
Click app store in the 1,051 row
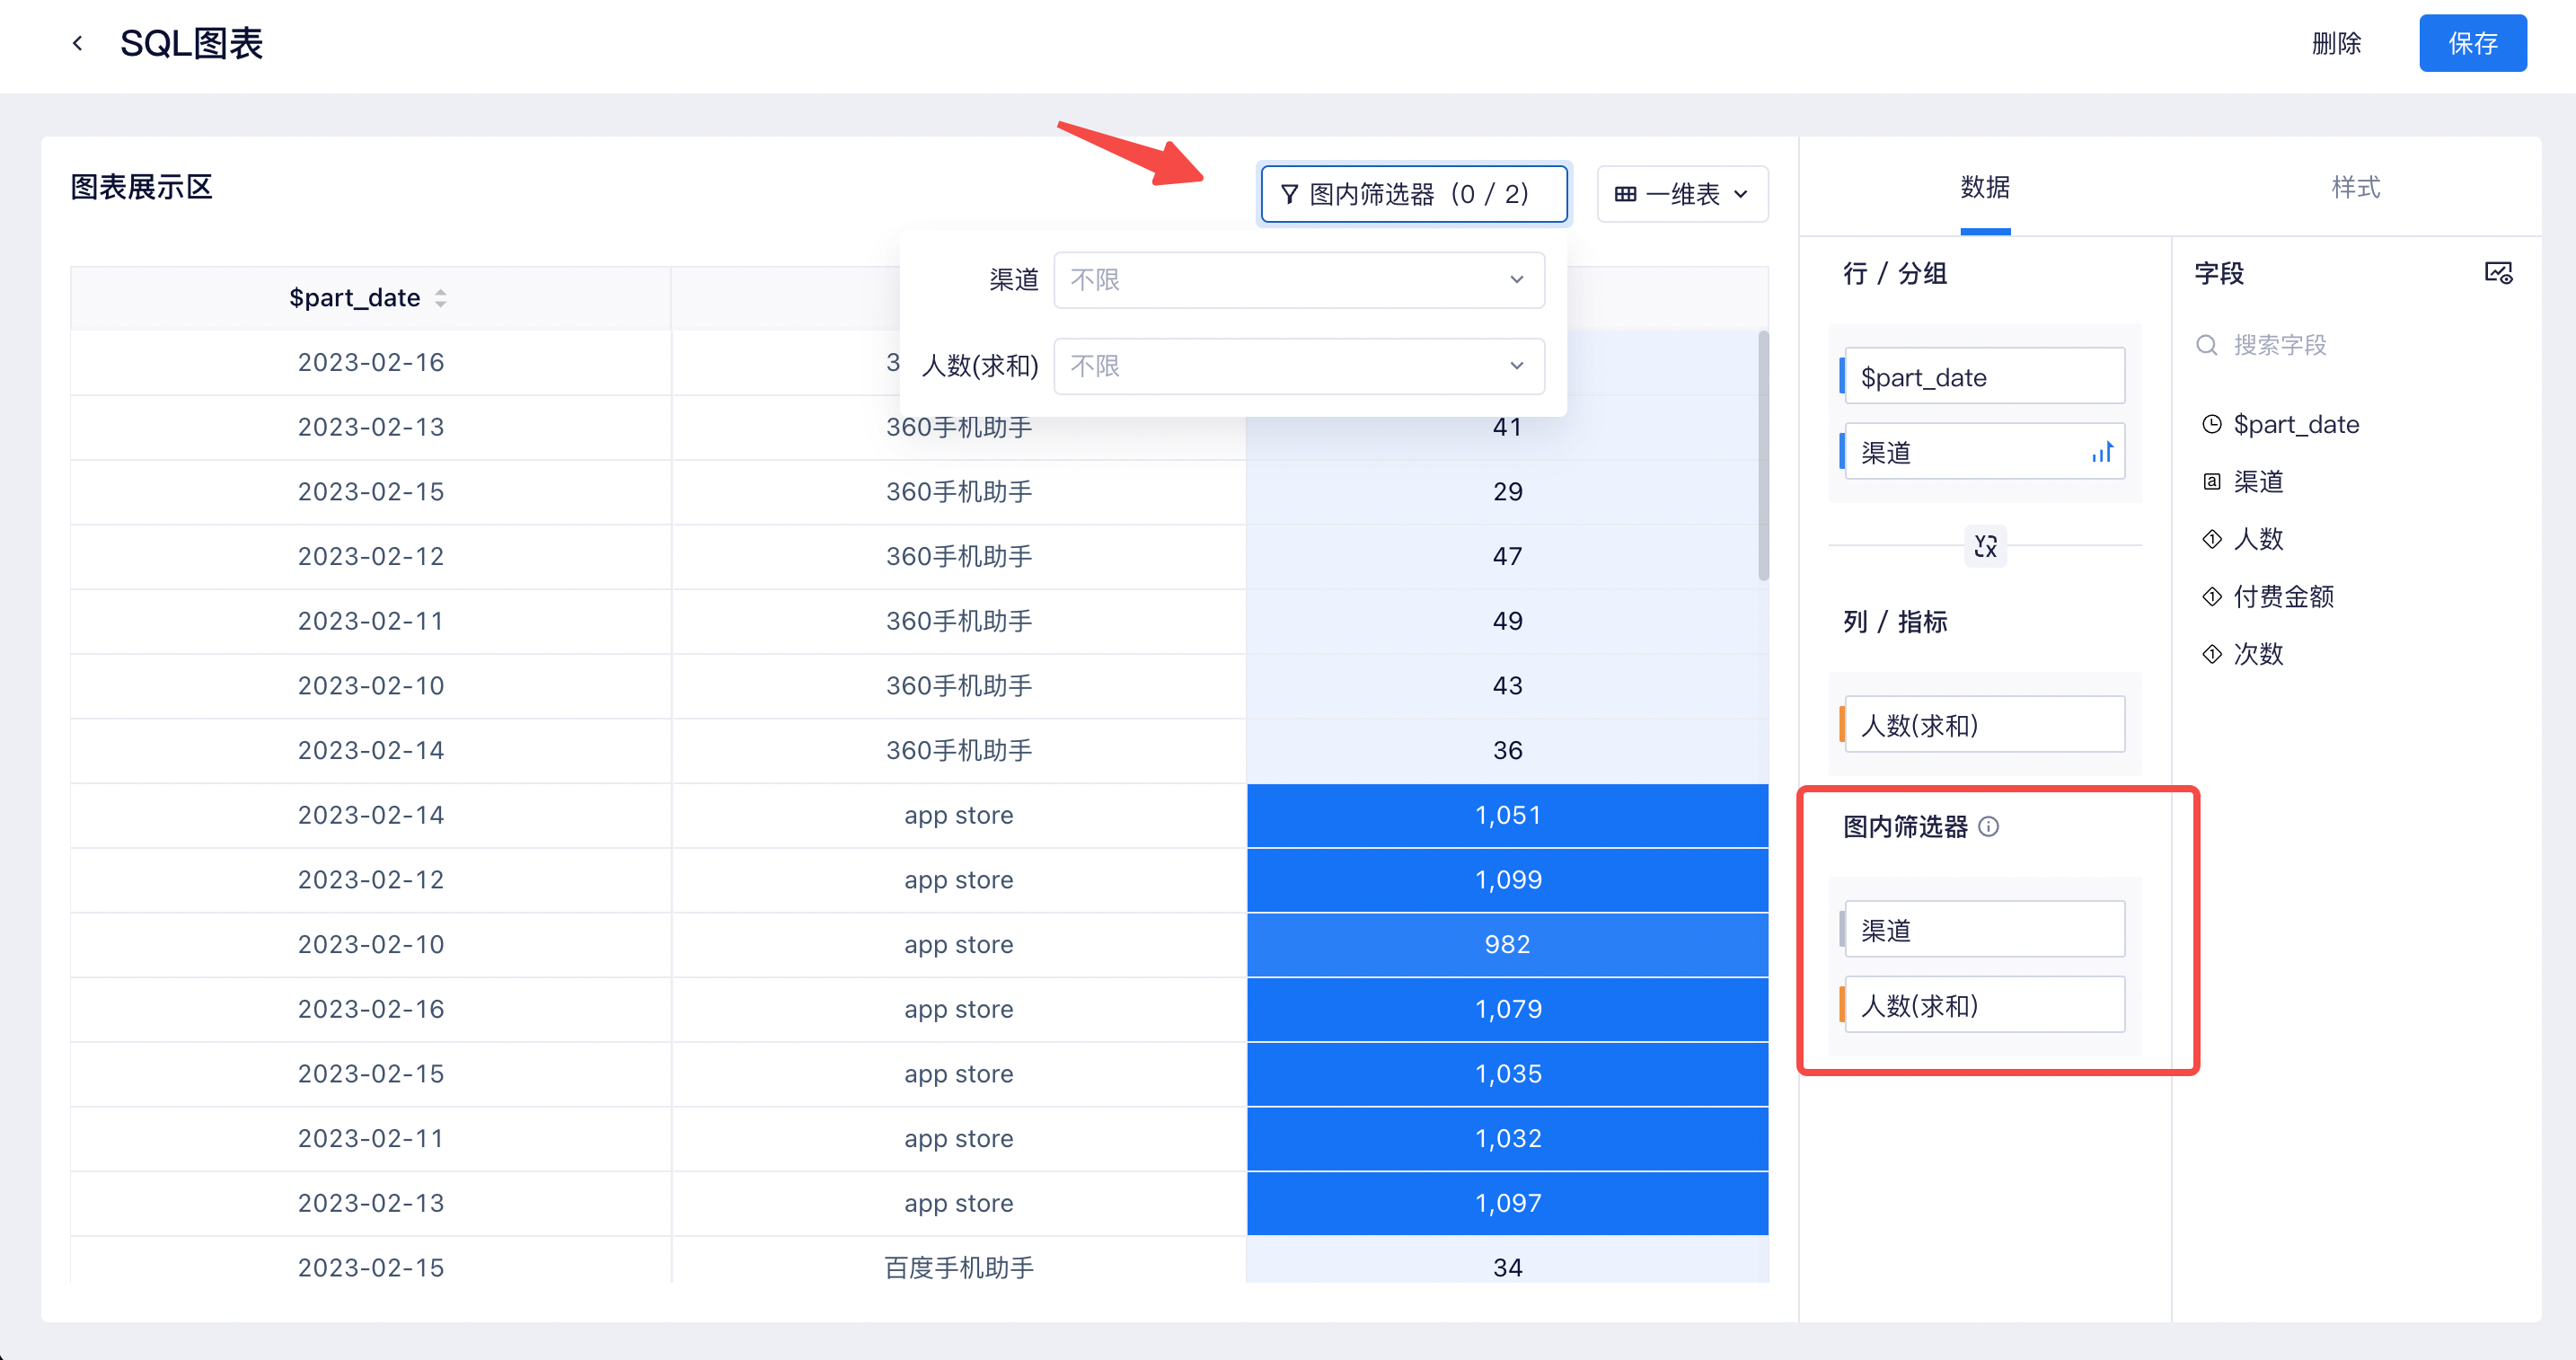(959, 815)
